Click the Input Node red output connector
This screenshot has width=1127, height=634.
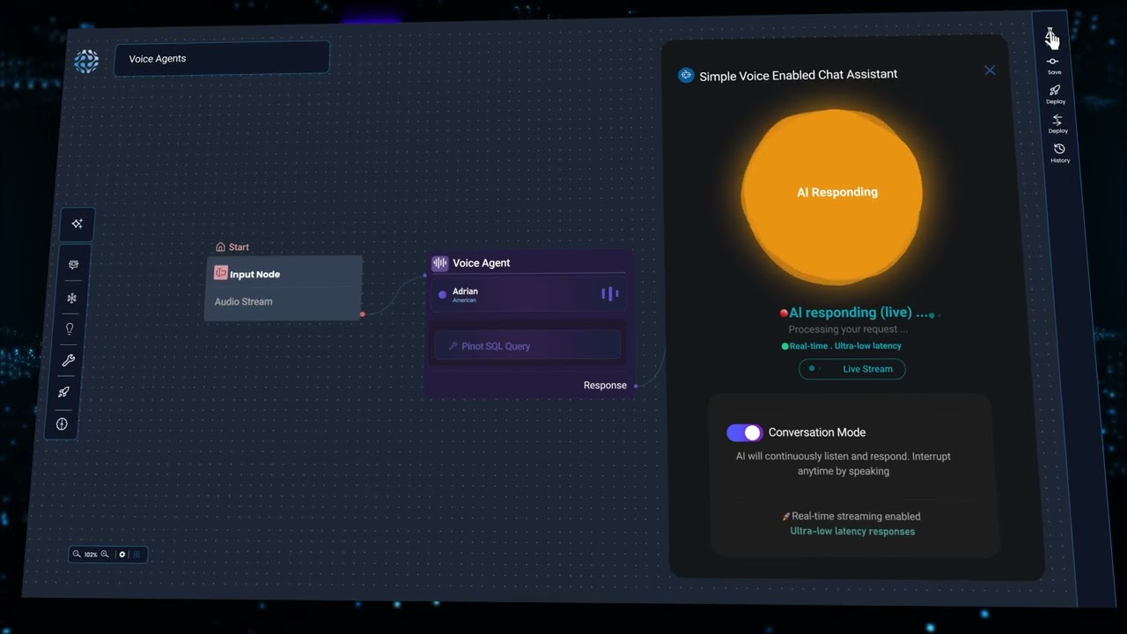(x=362, y=314)
